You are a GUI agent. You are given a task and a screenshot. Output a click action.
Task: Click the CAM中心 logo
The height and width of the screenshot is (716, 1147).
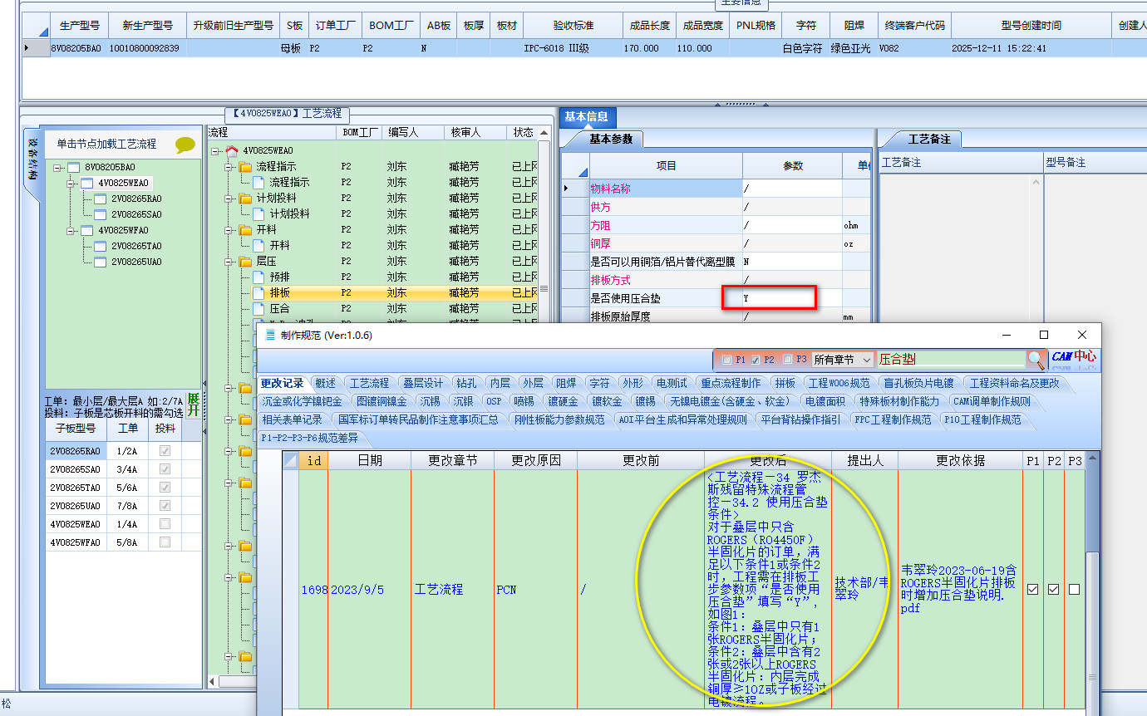click(1074, 358)
